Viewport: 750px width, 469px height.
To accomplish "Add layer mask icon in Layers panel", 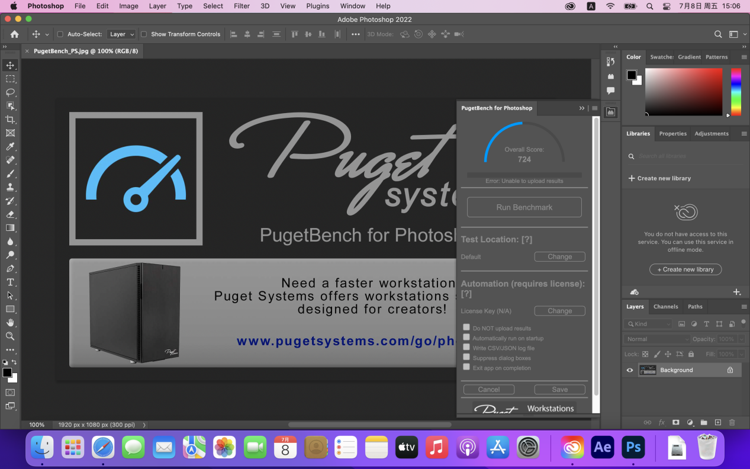I will pos(675,422).
